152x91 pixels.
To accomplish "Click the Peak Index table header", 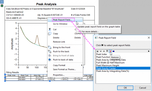I will (12, 75).
